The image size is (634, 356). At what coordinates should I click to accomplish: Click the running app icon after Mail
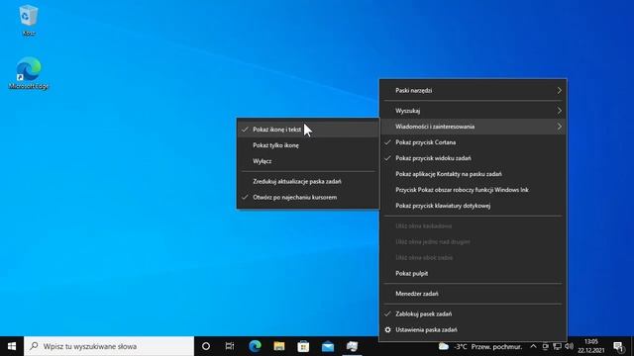click(x=353, y=346)
